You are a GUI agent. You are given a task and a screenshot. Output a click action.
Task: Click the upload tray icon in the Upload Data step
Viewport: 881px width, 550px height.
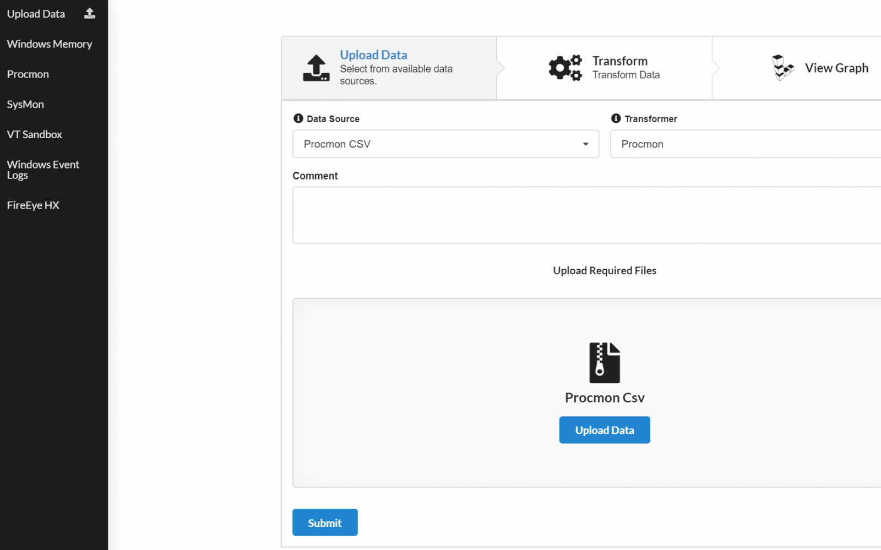tap(316, 68)
